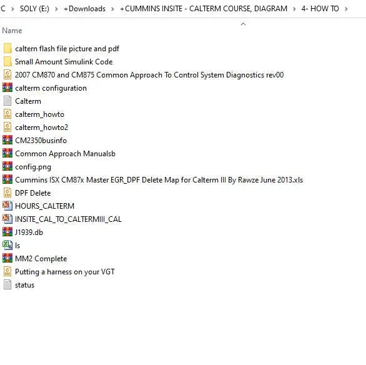Expand the chevron after 4- HOW TO
Image resolution: width=366 pixels, height=365 pixels.
(346, 9)
